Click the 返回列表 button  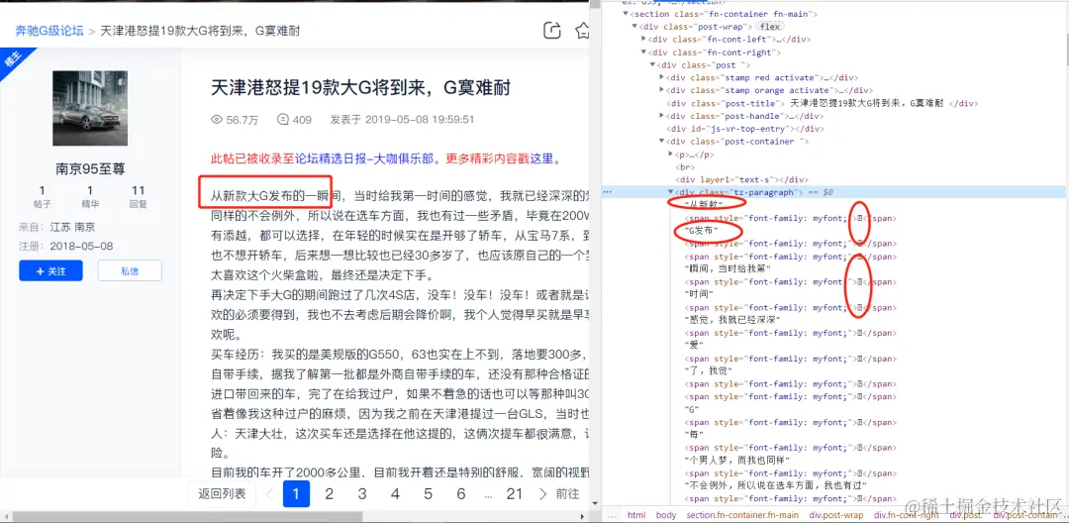pos(222,493)
